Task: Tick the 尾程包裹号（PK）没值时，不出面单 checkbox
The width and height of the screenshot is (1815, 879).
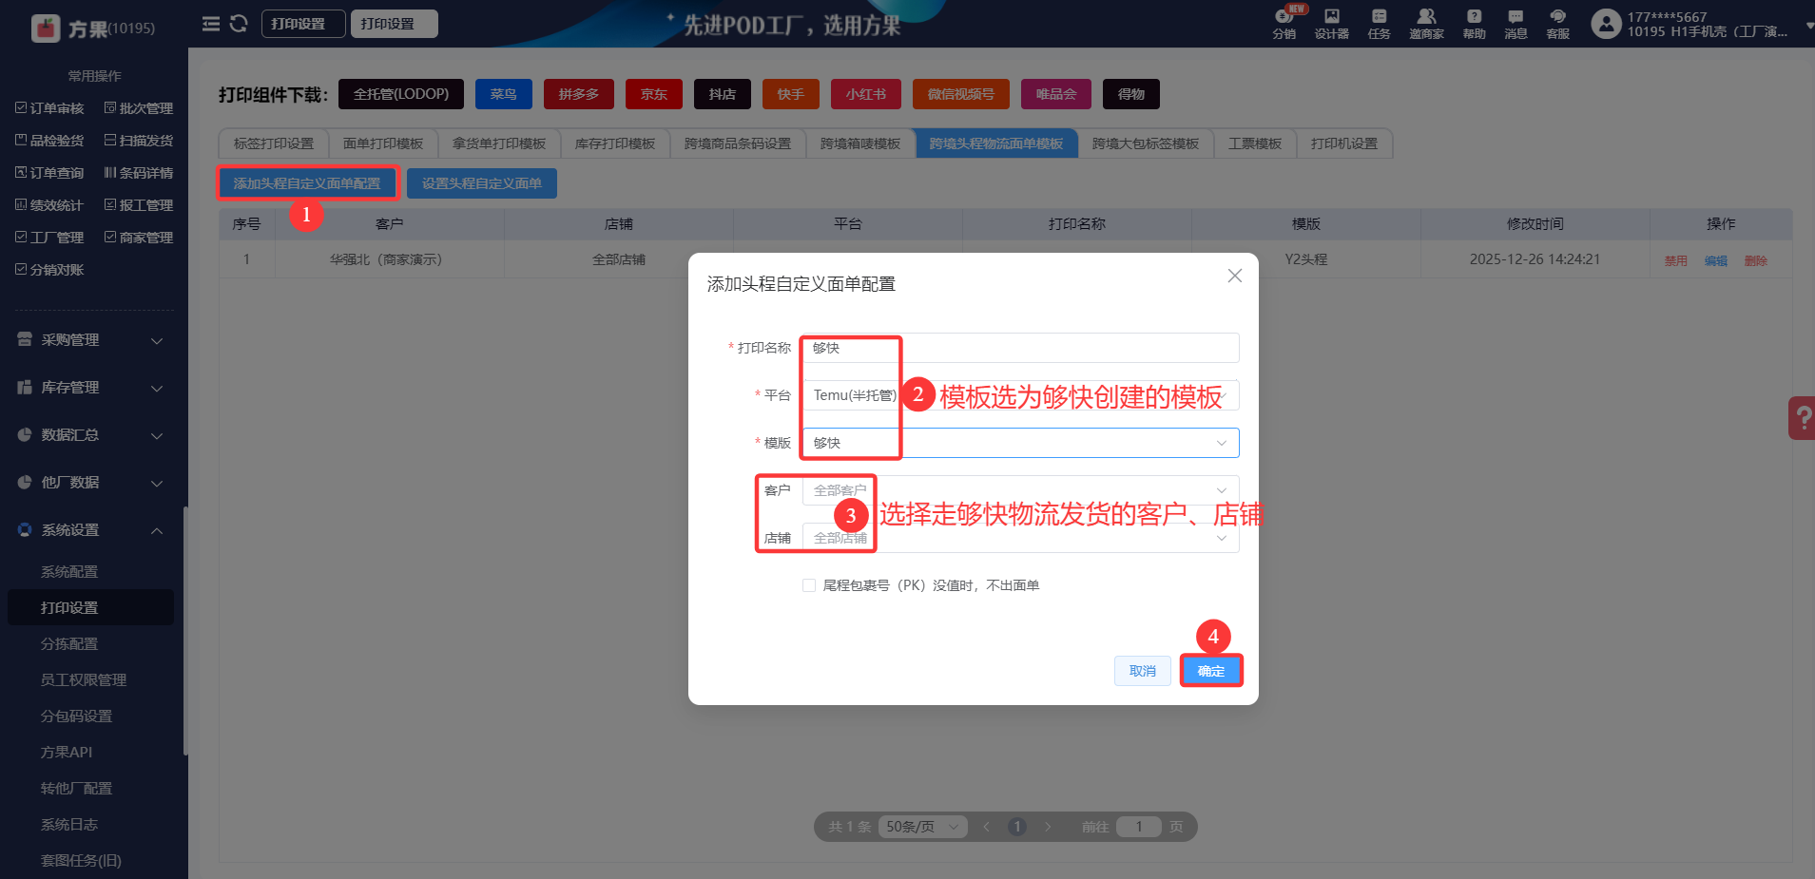Action: [809, 585]
